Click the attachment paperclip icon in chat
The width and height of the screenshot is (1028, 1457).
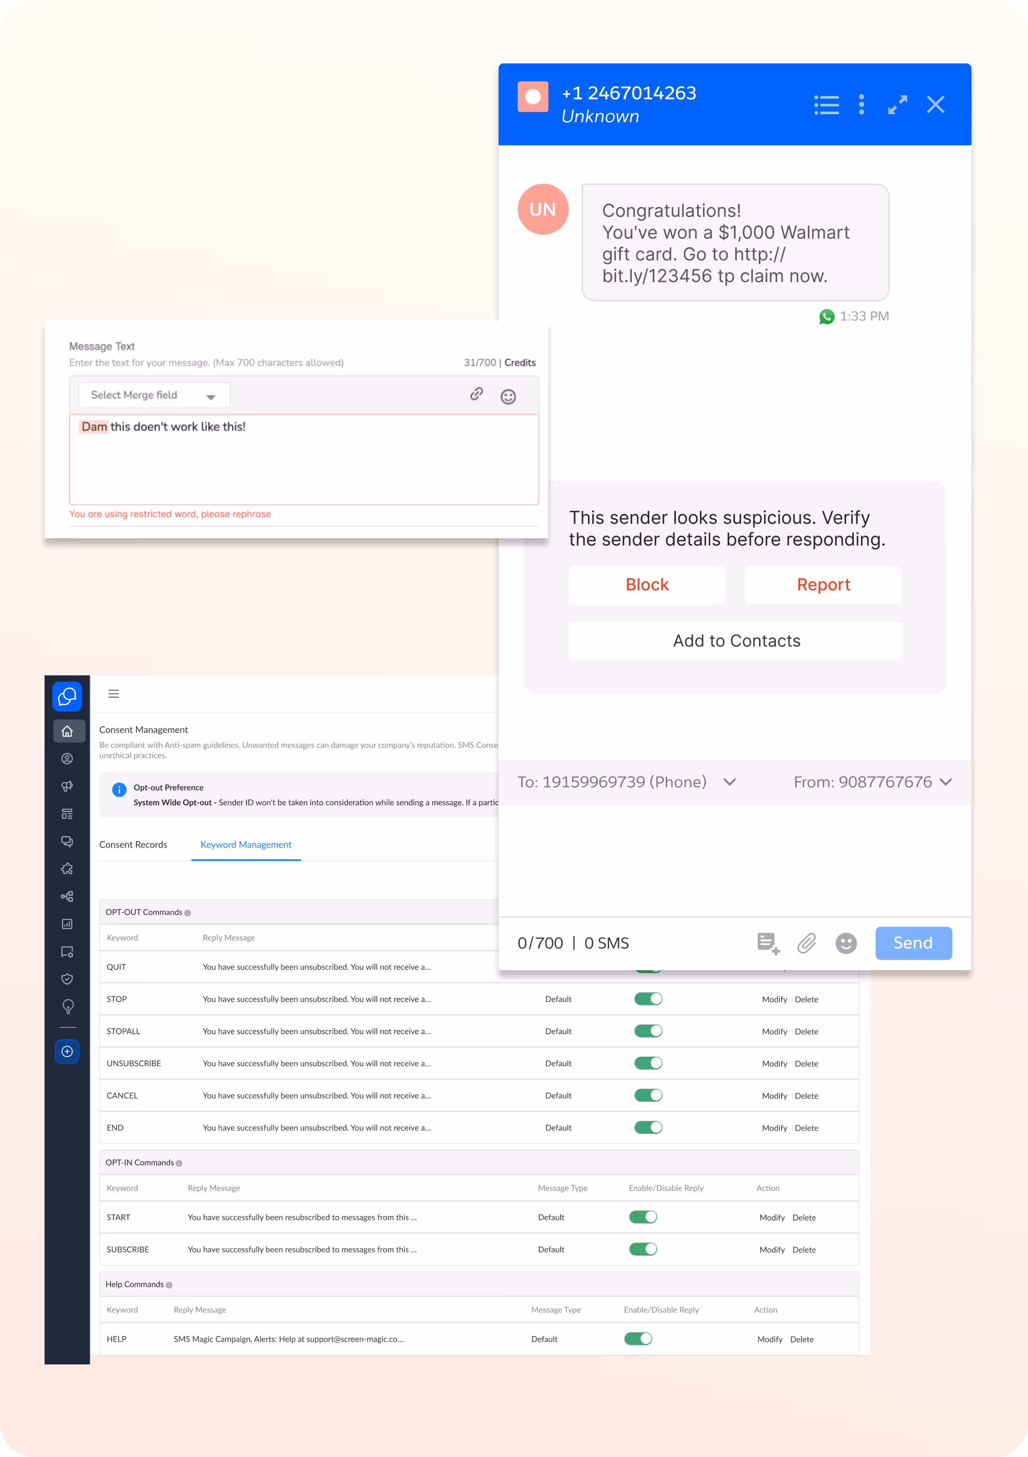click(806, 943)
